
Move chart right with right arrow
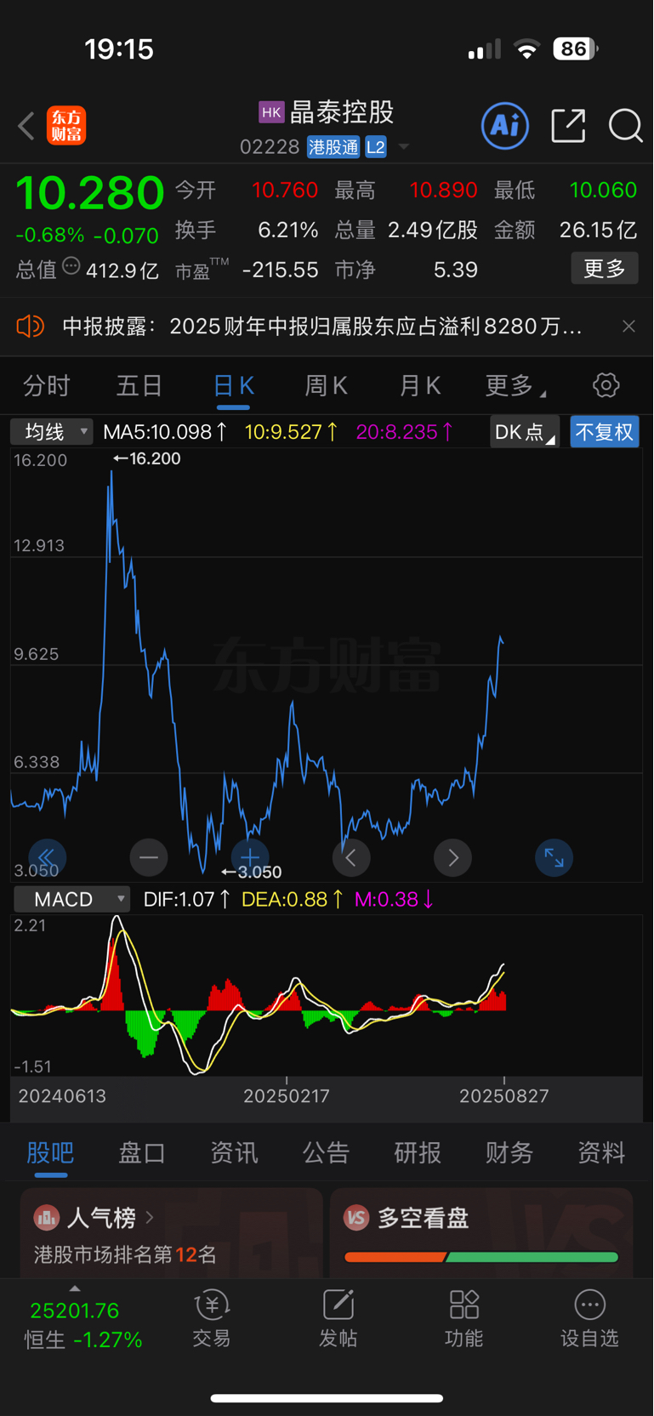(452, 857)
